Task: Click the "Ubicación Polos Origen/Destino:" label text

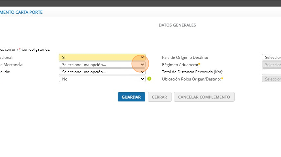Action: pos(191,79)
